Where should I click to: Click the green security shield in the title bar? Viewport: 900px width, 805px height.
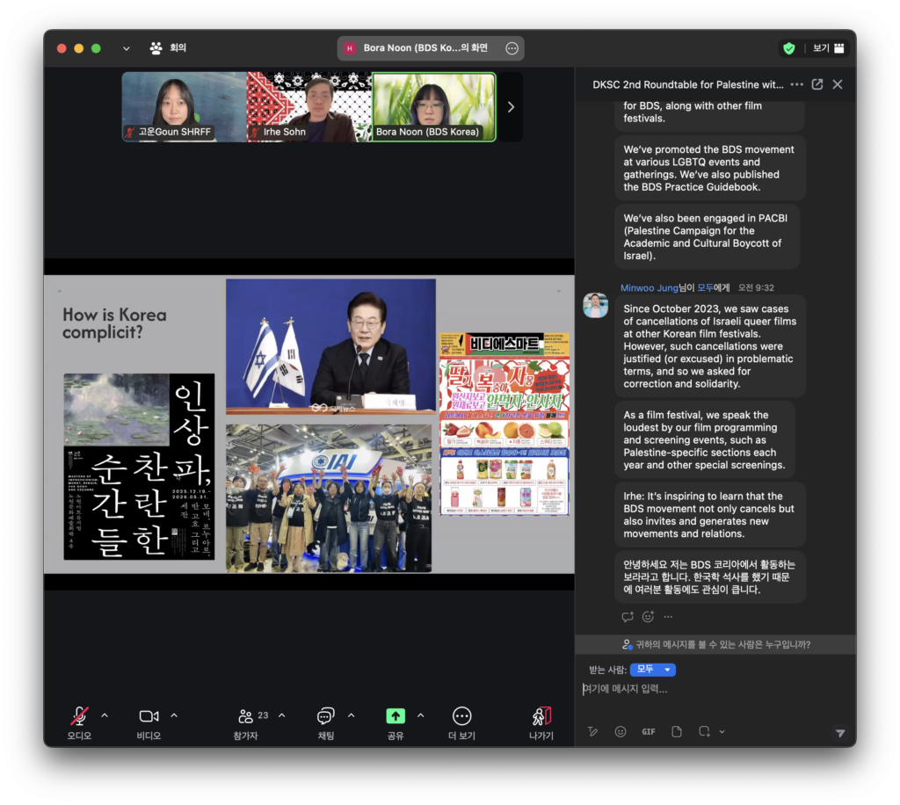click(788, 48)
